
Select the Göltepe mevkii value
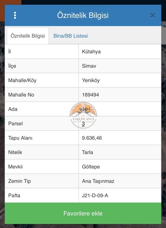(x=91, y=167)
